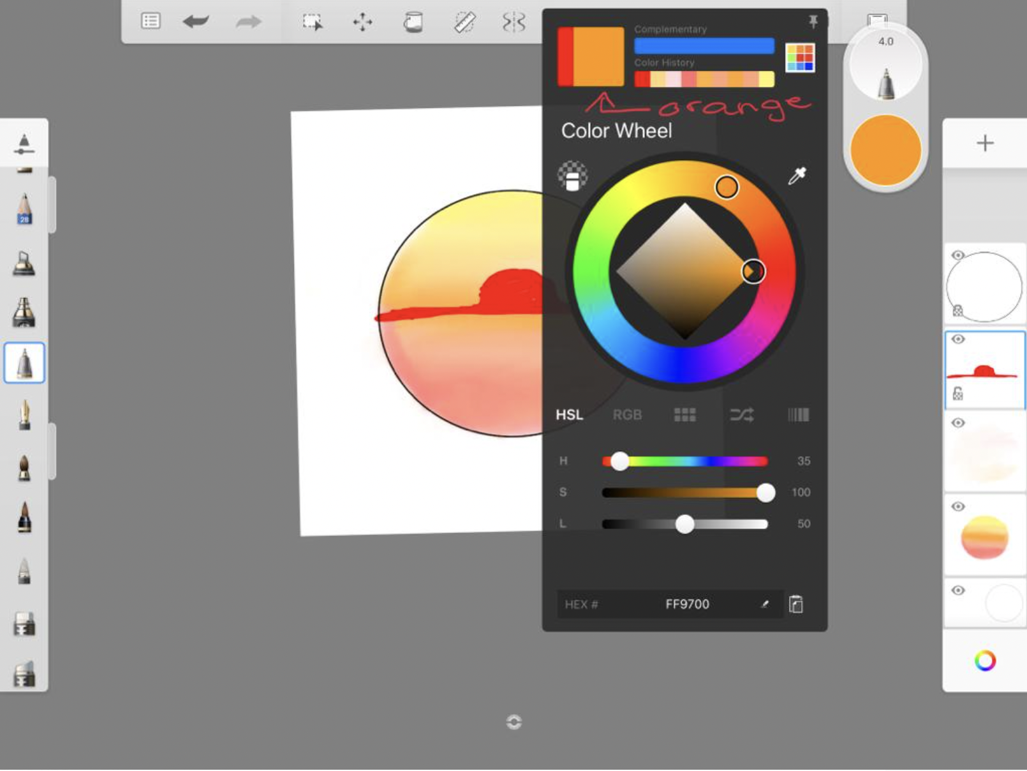Pick the dark-handled paint brush

tap(24, 518)
